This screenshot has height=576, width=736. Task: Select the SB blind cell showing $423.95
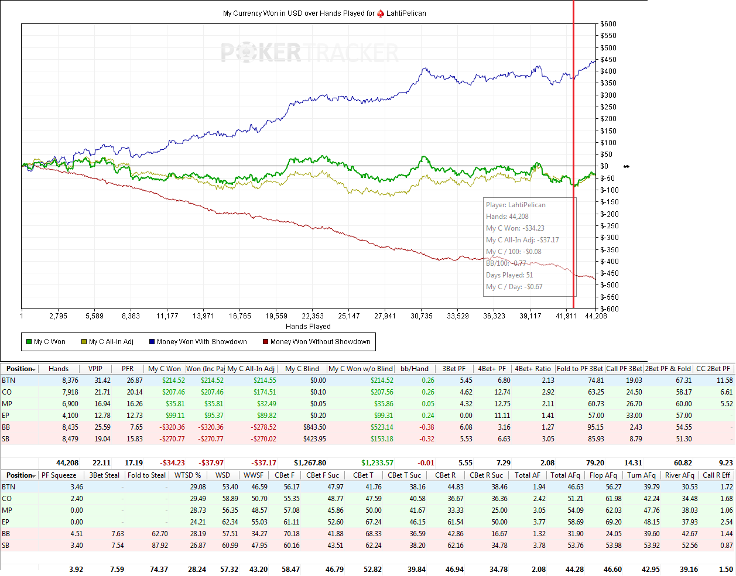(315, 439)
